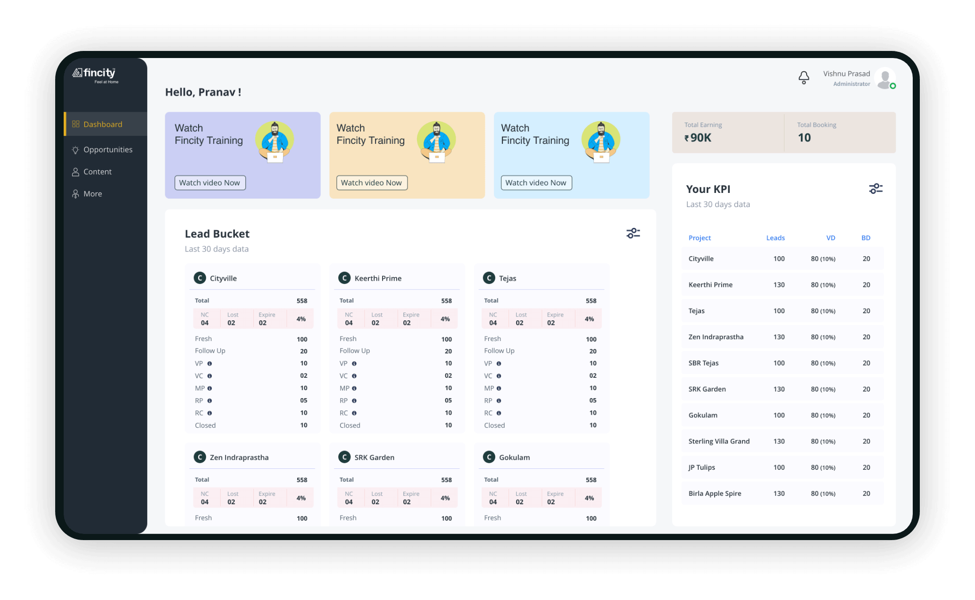Select Zen Indraprastha row in KPI table
Screen dimensions: 975x600
[783, 337]
